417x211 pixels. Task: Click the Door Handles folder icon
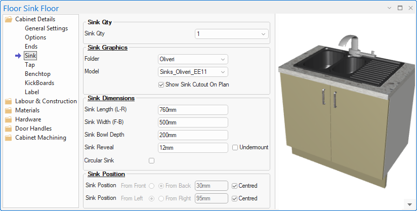[8, 129]
